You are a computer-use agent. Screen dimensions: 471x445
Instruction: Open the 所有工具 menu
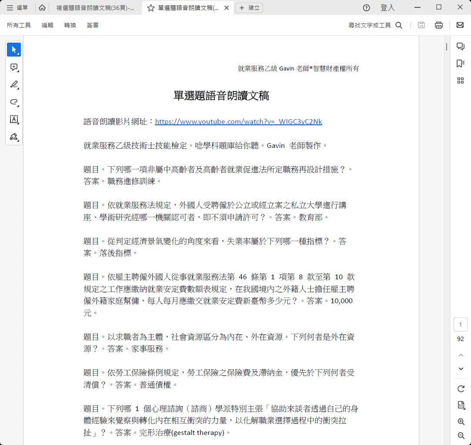19,25
